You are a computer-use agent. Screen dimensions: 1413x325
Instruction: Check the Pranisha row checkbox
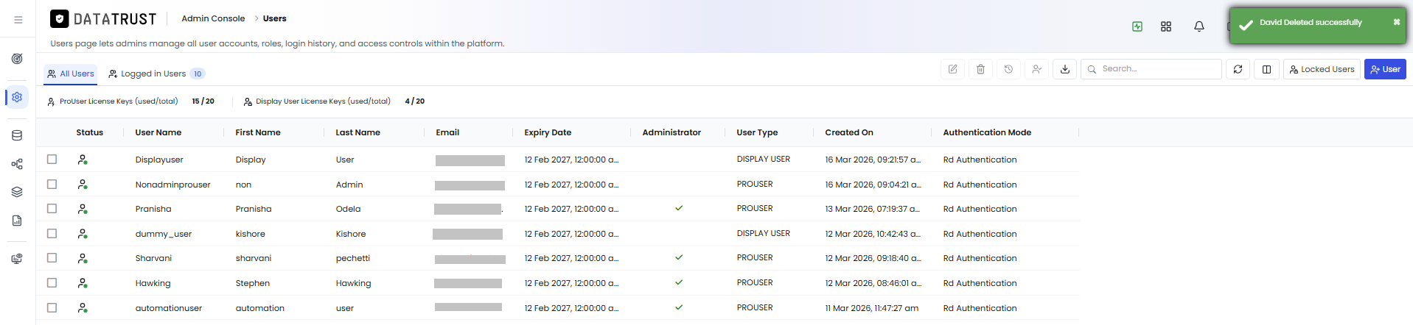(52, 208)
